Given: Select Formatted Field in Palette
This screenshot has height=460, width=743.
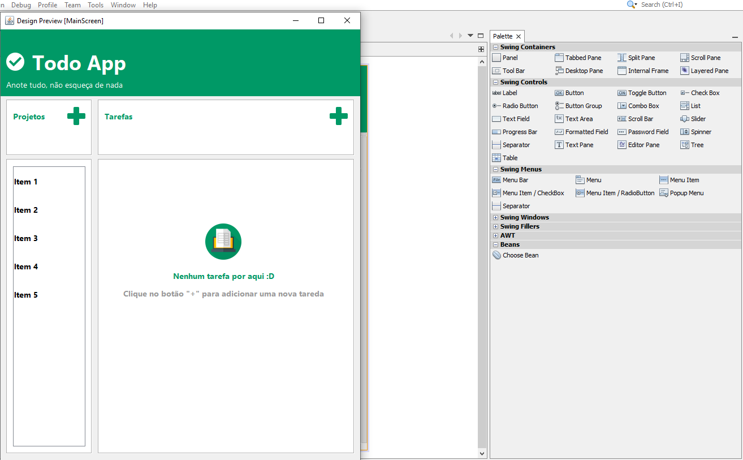Looking at the screenshot, I should coord(582,132).
